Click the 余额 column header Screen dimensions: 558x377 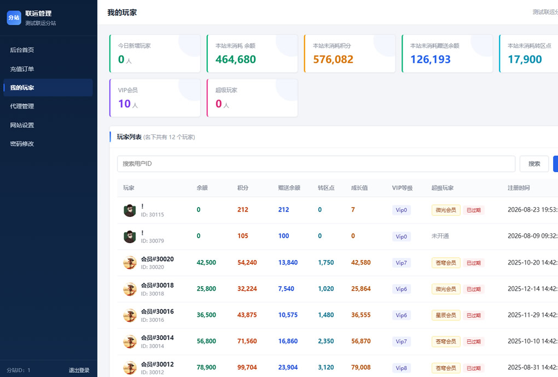(202, 188)
